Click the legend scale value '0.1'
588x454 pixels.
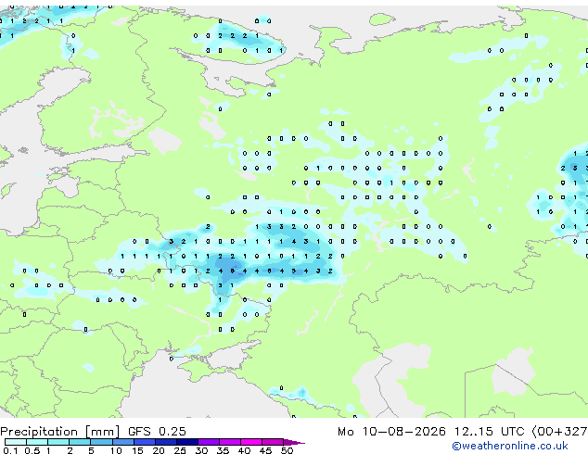[x=10, y=450]
